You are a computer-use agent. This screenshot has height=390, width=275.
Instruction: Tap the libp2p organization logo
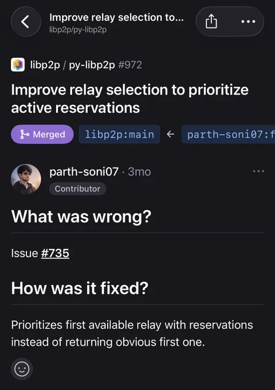18,65
